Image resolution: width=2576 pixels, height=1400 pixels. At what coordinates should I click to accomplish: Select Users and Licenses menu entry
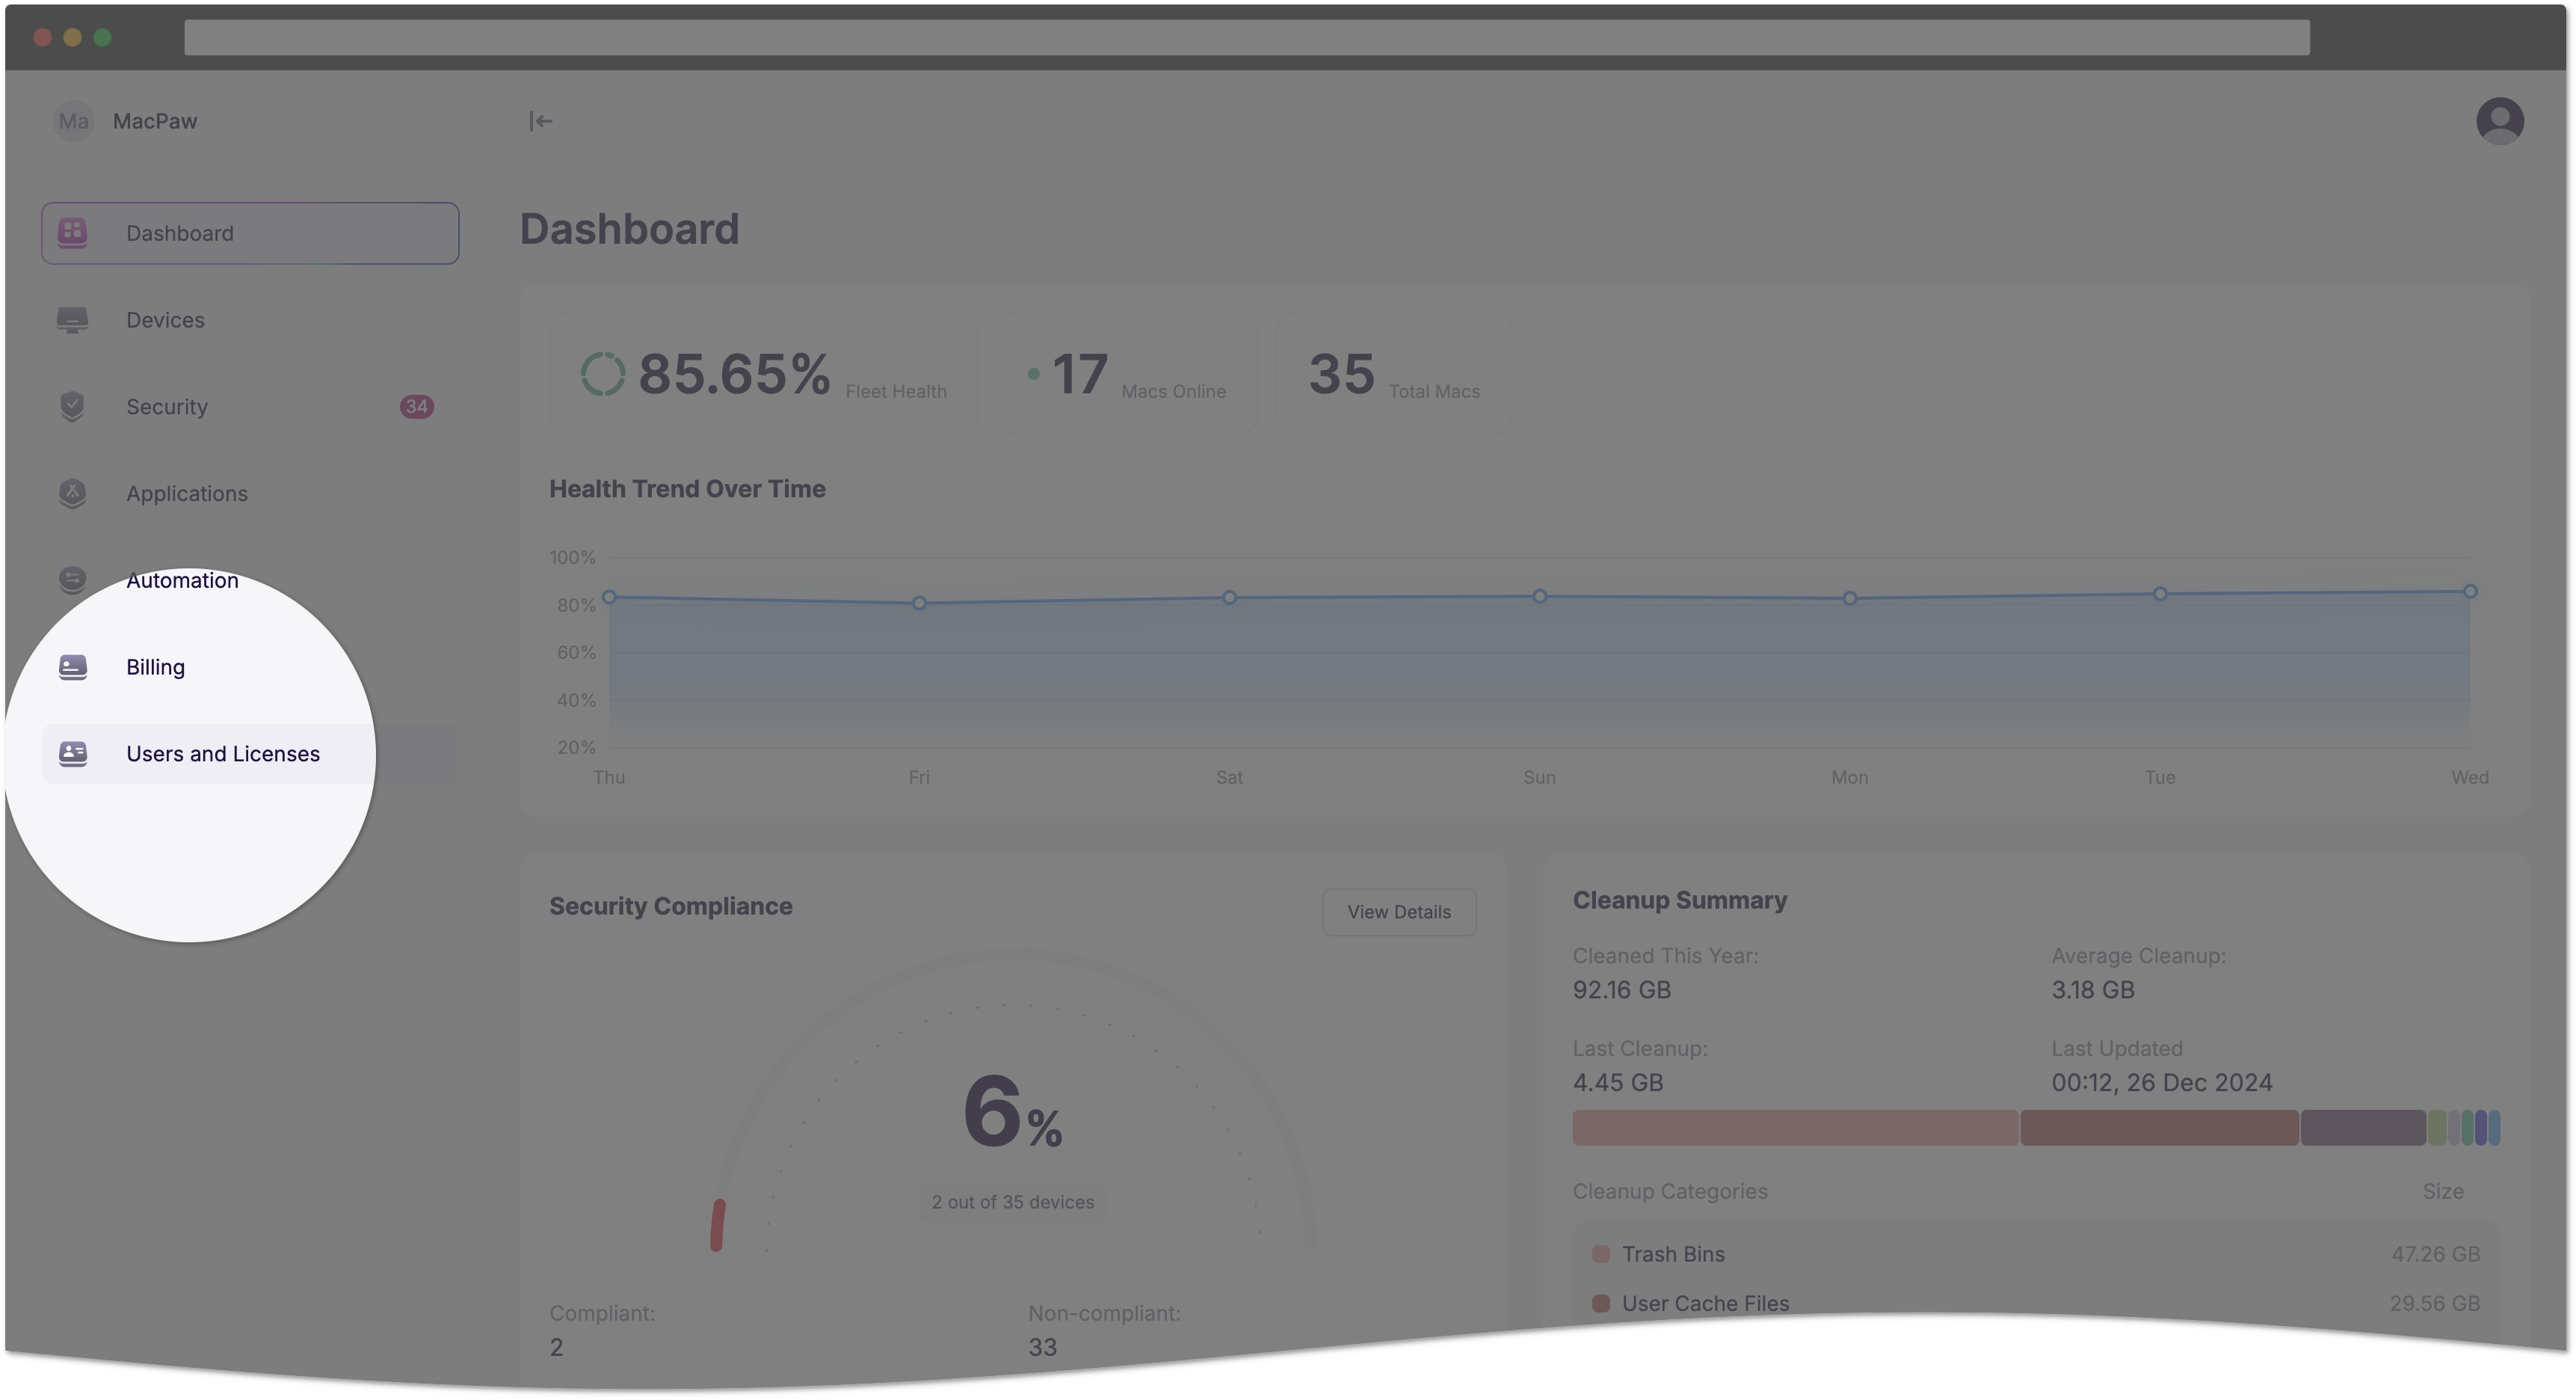(x=224, y=753)
